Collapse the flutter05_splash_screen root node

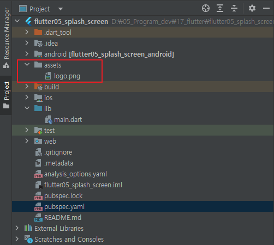pyautogui.click(x=17, y=21)
